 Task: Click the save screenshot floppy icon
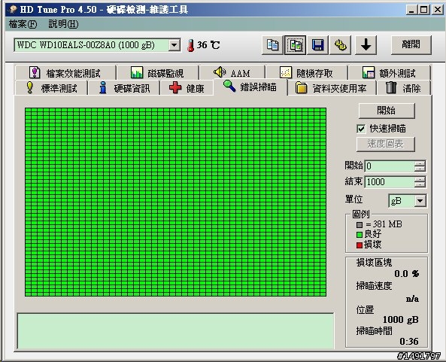tap(317, 45)
